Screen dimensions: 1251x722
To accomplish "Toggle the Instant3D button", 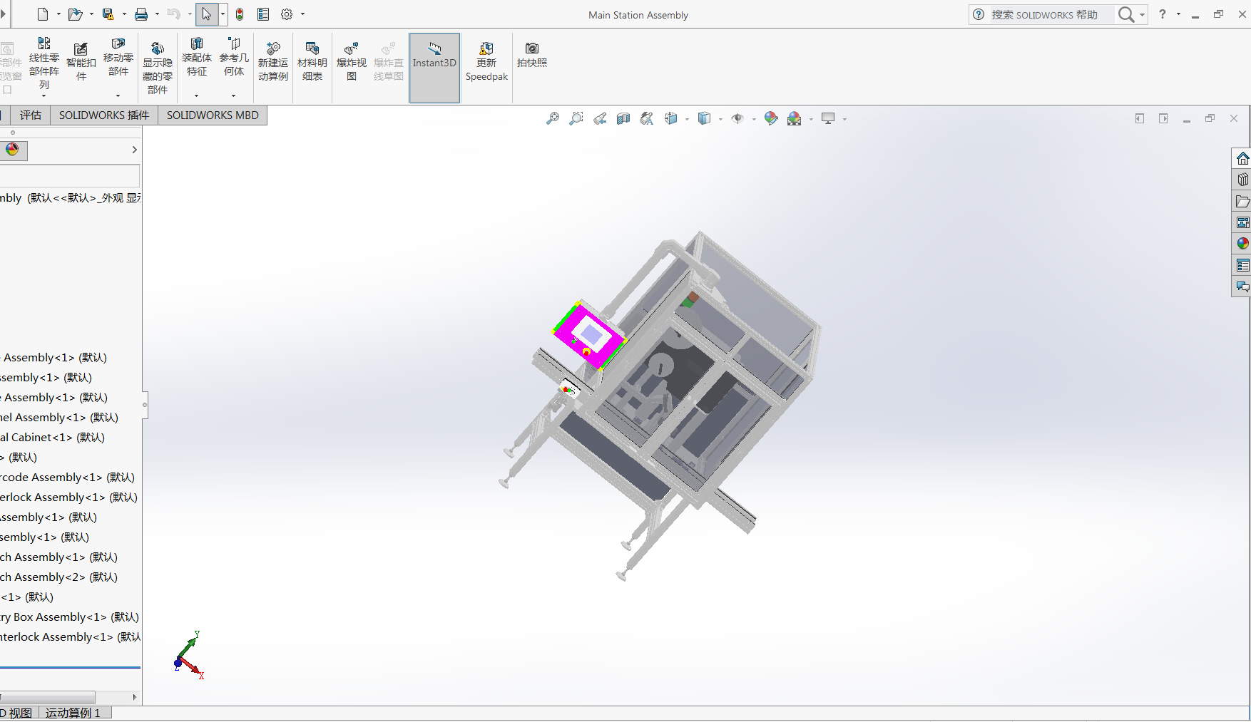I will click(x=434, y=68).
